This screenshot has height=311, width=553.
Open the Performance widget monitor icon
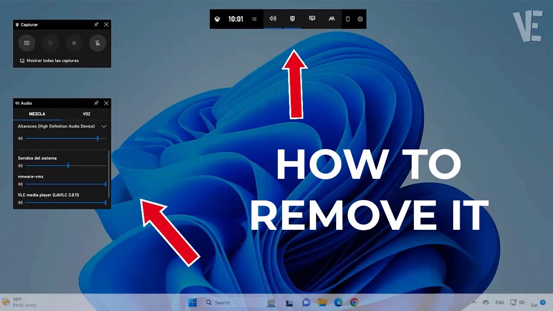click(312, 19)
